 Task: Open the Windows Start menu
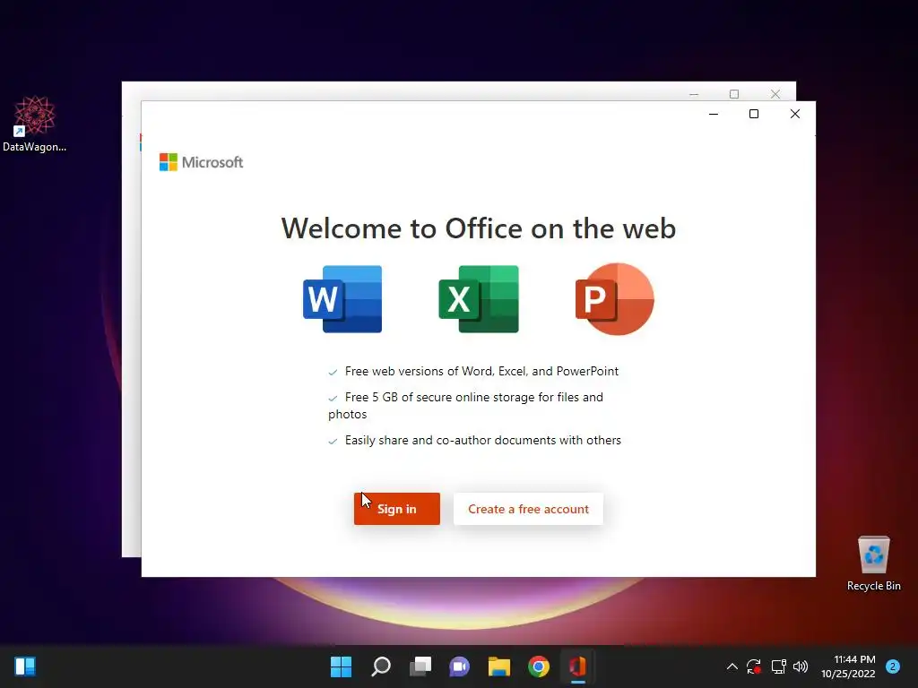pyautogui.click(x=341, y=666)
